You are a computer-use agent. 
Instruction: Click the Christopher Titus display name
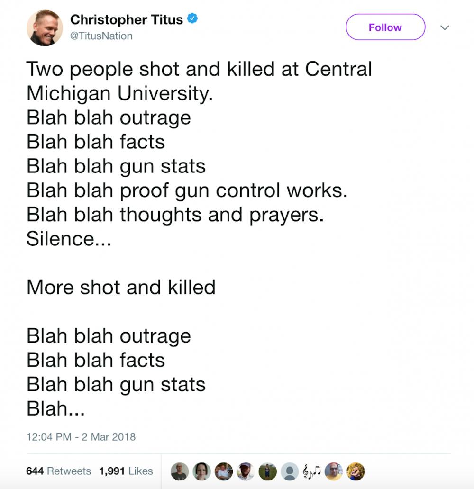[126, 19]
